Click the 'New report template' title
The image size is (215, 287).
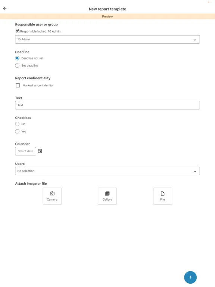[107, 9]
